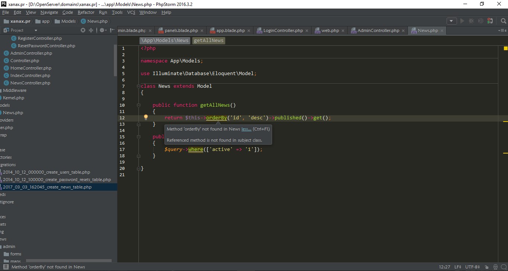This screenshot has width=508, height=271.
Task: Click Models in the navigation bar
Action: 65,21
